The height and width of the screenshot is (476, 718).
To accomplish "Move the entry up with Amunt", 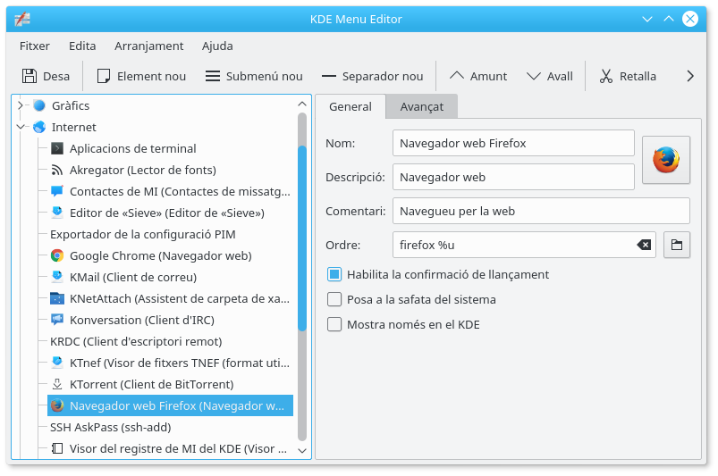I will (x=477, y=76).
